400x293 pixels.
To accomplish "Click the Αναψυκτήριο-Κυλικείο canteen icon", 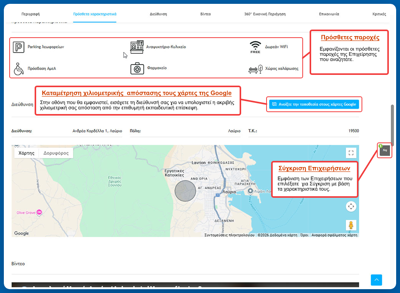I will pyautogui.click(x=137, y=47).
